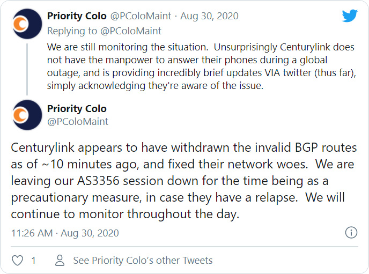Click the 'Replying to' label text
The height and width of the screenshot is (274, 369).
click(x=68, y=31)
